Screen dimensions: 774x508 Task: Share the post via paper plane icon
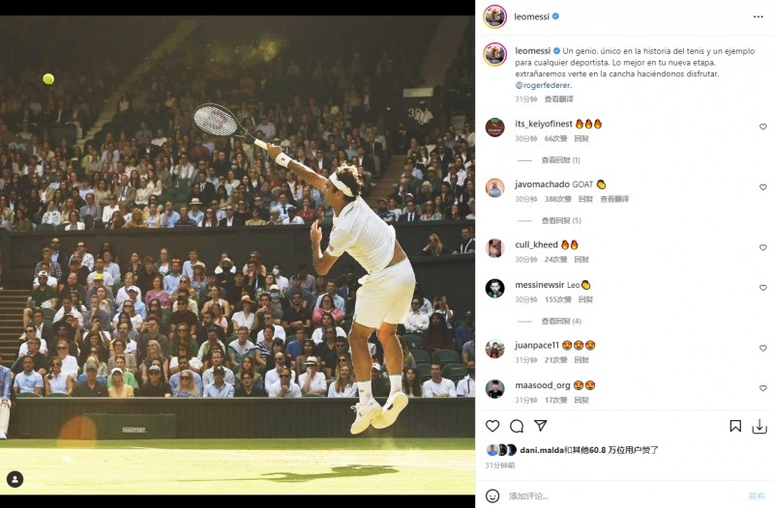coord(541,426)
